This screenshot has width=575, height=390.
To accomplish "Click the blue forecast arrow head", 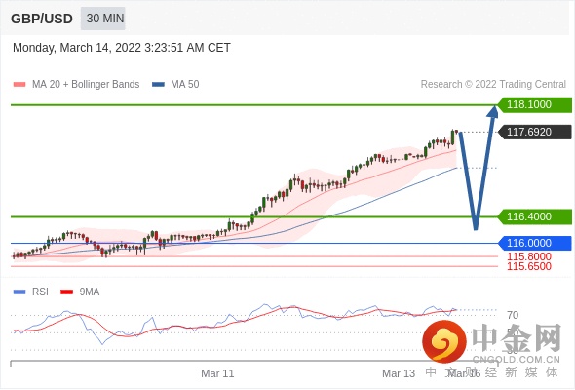I will coord(493,111).
